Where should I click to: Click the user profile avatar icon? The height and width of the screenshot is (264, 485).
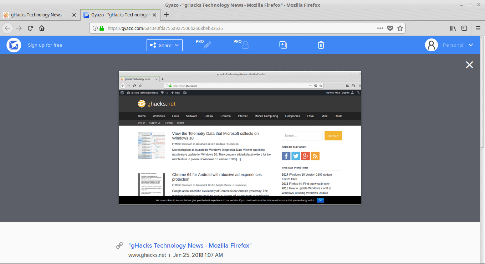click(431, 45)
